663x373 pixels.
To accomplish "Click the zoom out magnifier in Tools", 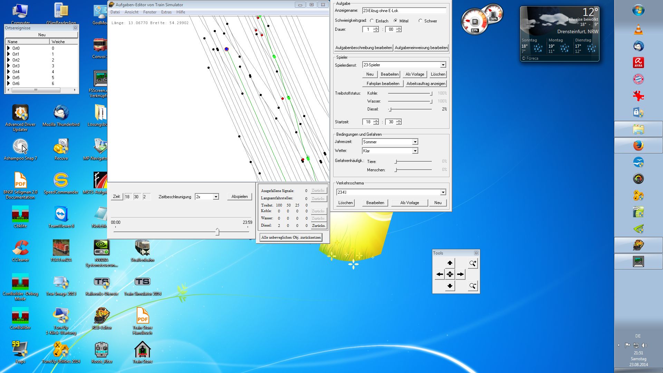I will coord(472,286).
